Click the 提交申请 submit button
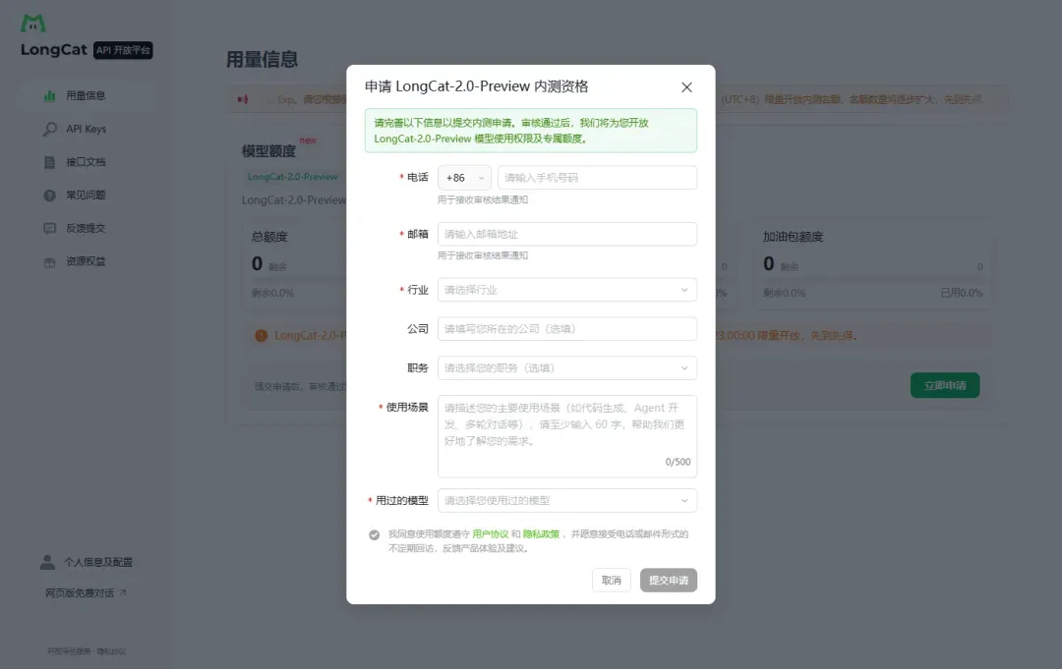Viewport: 1062px width, 669px height. (x=669, y=581)
